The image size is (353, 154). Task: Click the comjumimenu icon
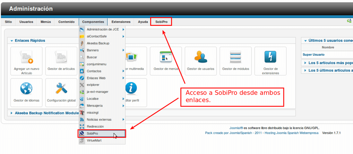click(x=82, y=64)
